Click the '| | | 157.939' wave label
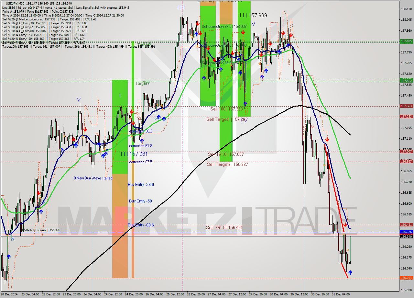This screenshot has height=298, width=414. tap(254, 15)
